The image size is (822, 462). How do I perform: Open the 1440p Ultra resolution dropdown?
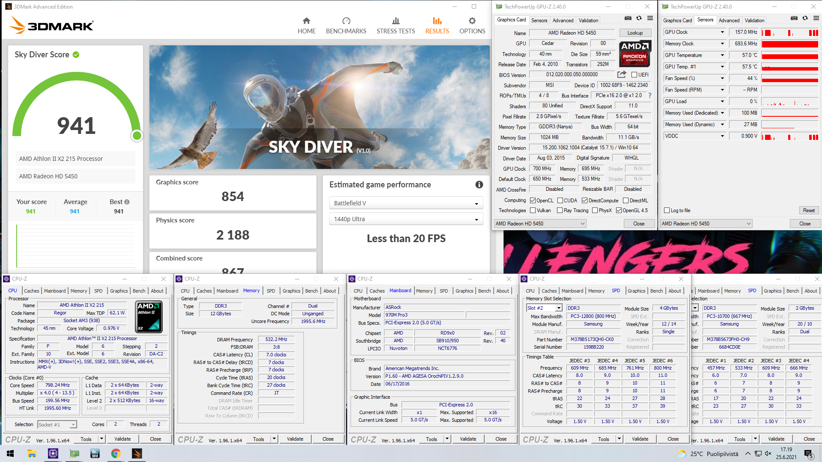pyautogui.click(x=405, y=219)
